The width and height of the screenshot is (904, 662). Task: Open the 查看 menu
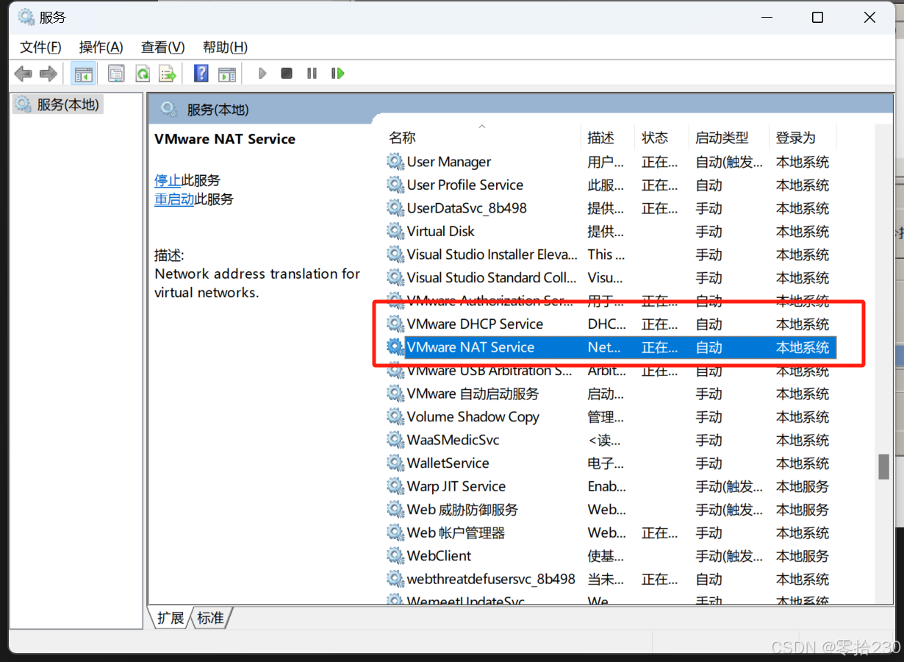click(x=162, y=47)
